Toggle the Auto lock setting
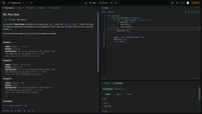Screen dimensions: 202x114 111,12
